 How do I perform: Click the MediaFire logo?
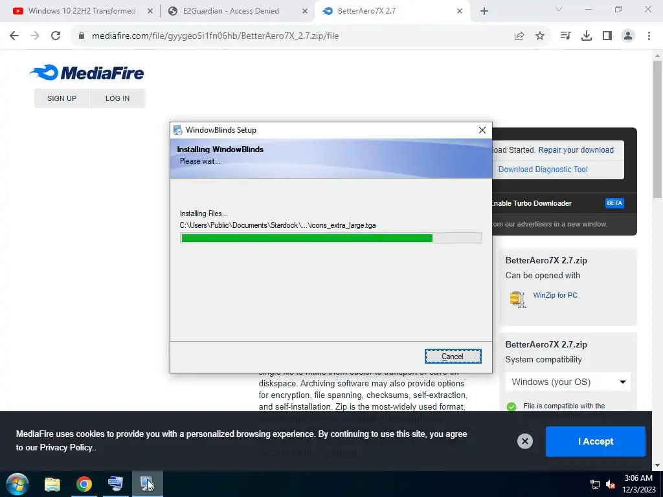(87, 72)
